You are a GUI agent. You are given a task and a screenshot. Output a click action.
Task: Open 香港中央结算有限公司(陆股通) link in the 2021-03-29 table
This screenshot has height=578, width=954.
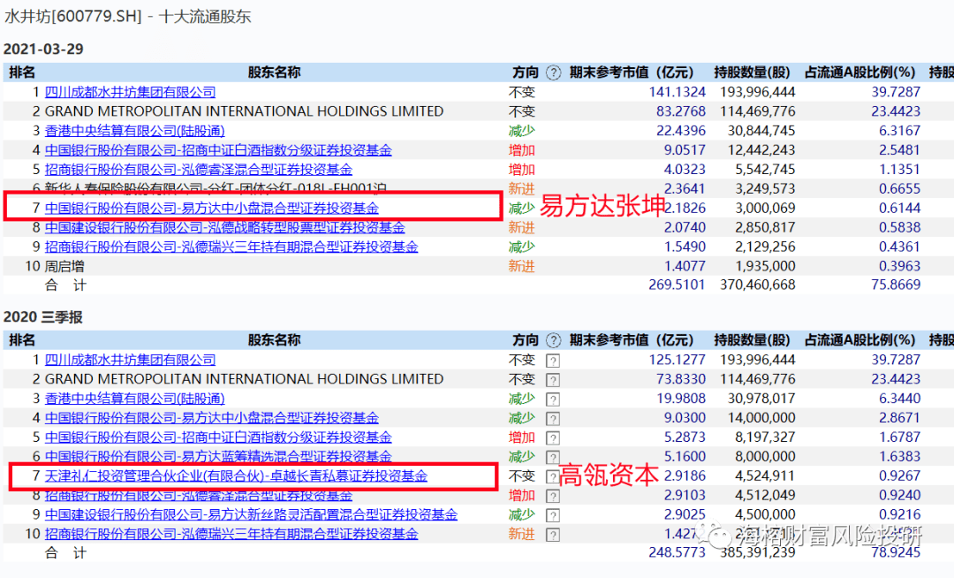tap(134, 131)
